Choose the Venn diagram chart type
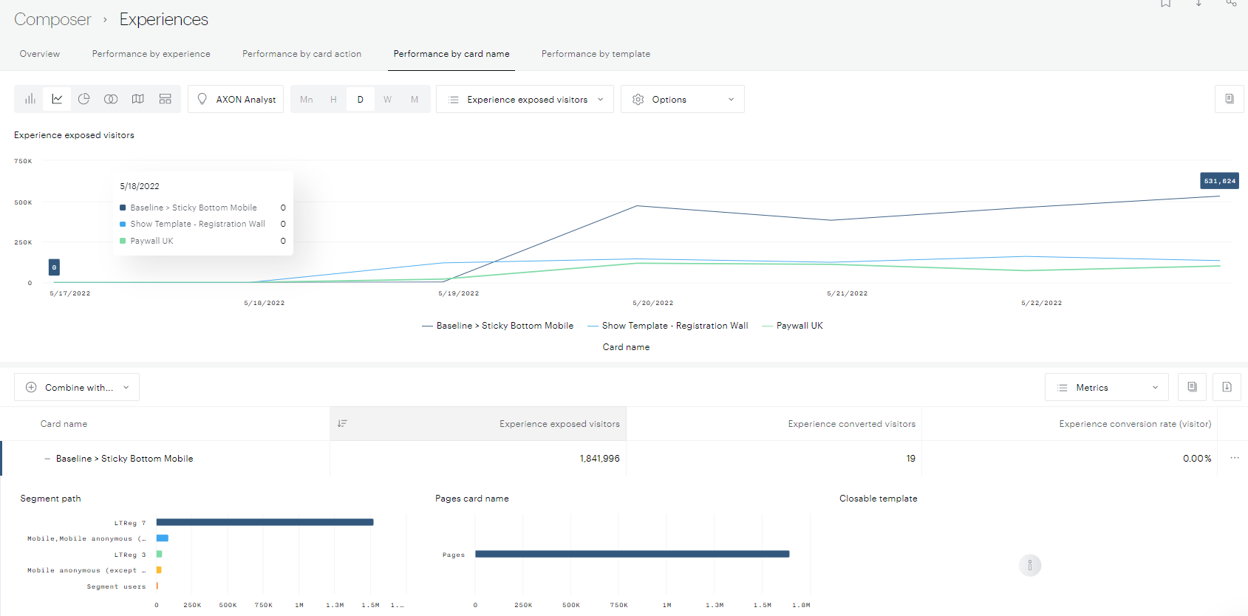The image size is (1248, 616). (x=111, y=99)
